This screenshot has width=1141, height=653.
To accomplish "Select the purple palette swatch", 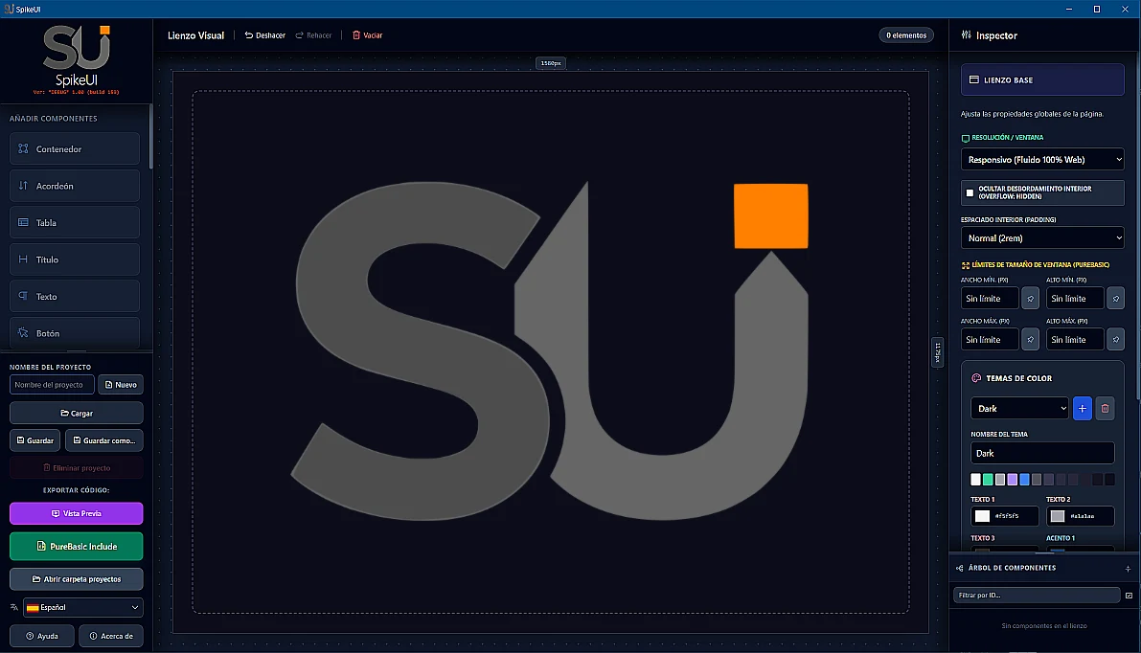I will [x=1013, y=479].
